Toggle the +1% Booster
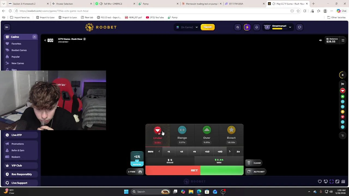 click(137, 159)
